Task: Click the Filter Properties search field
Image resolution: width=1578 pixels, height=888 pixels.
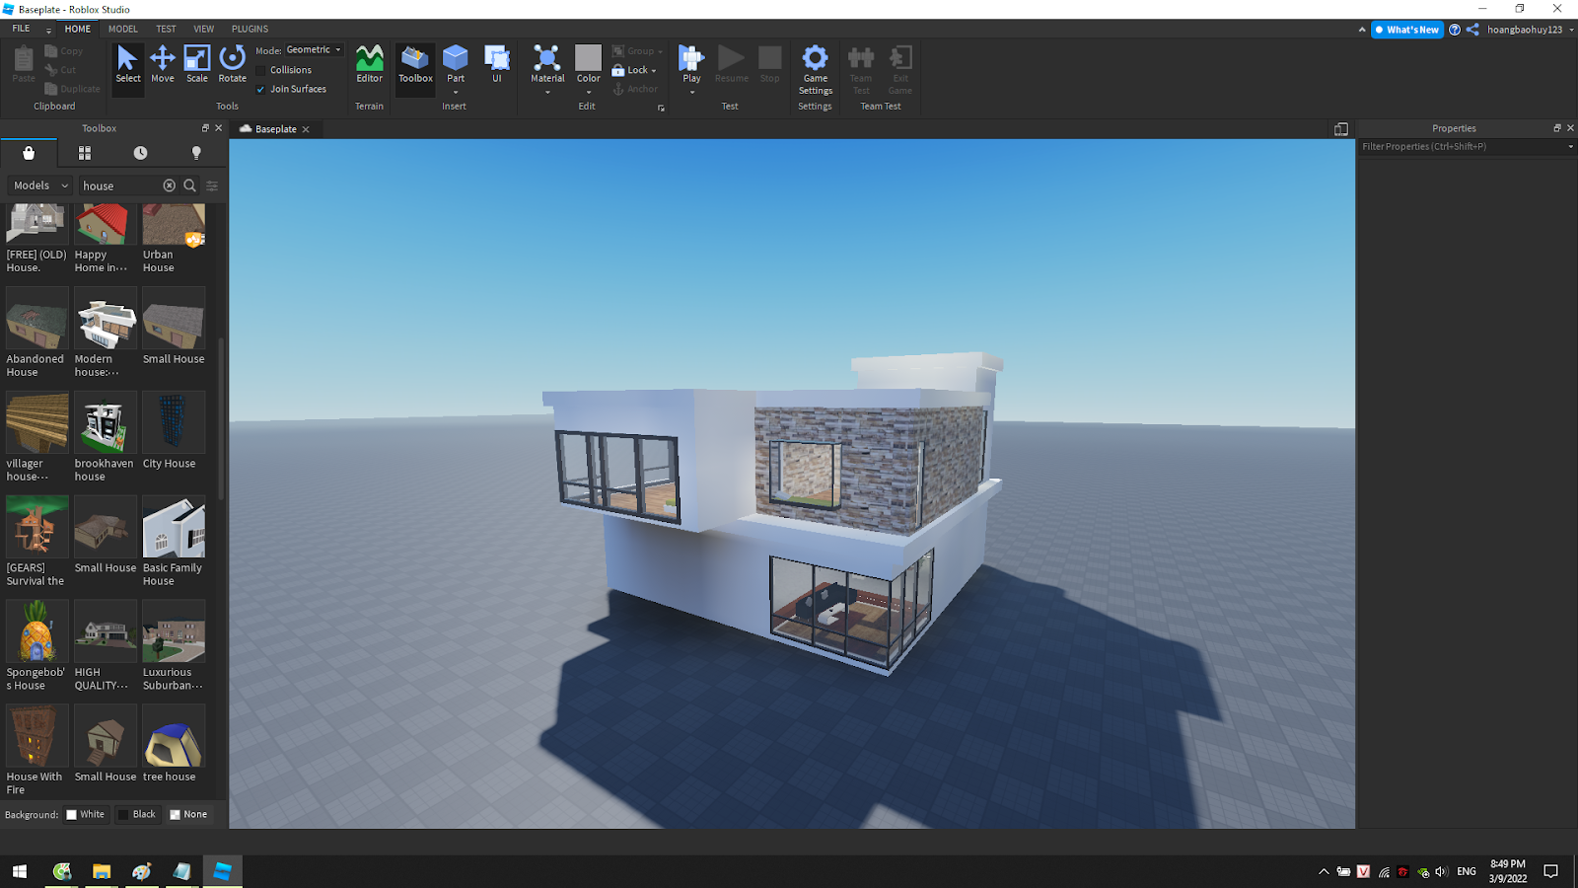Action: click(1462, 146)
